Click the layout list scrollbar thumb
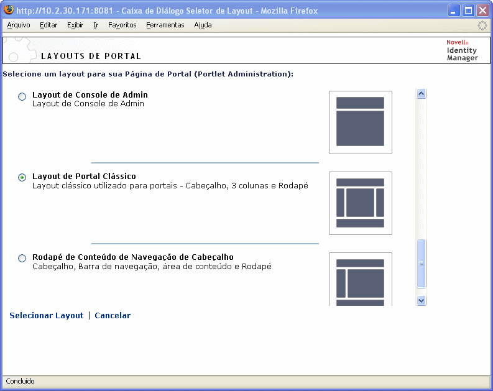 [422, 264]
